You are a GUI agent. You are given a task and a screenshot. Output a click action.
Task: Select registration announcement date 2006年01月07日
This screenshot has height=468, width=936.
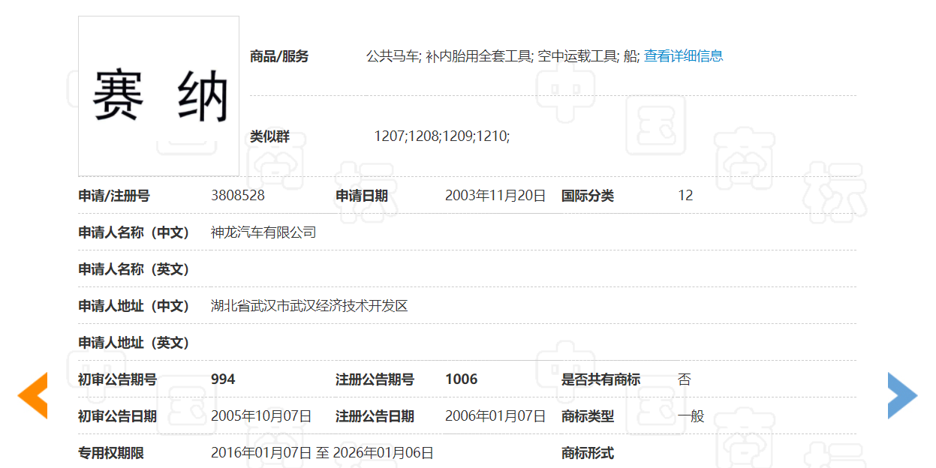[495, 416]
